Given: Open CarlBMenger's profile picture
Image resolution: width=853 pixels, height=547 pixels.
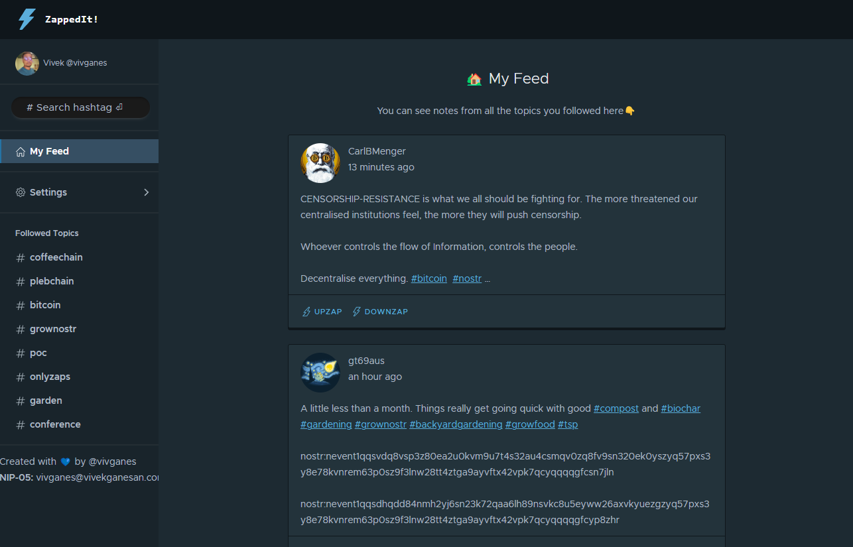Looking at the screenshot, I should coord(320,162).
